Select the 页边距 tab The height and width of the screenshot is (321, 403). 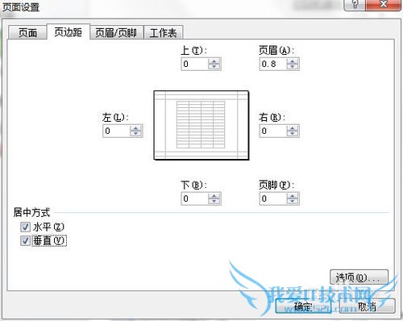[69, 32]
